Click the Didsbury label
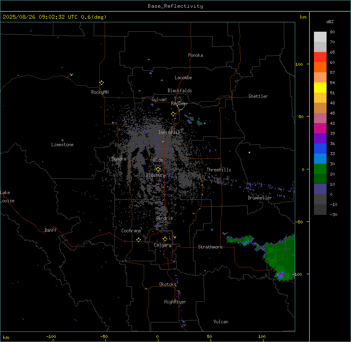 (x=156, y=175)
